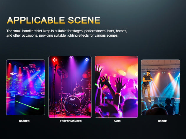Click the Pearl logo on bass drum

pyautogui.click(x=72, y=99)
